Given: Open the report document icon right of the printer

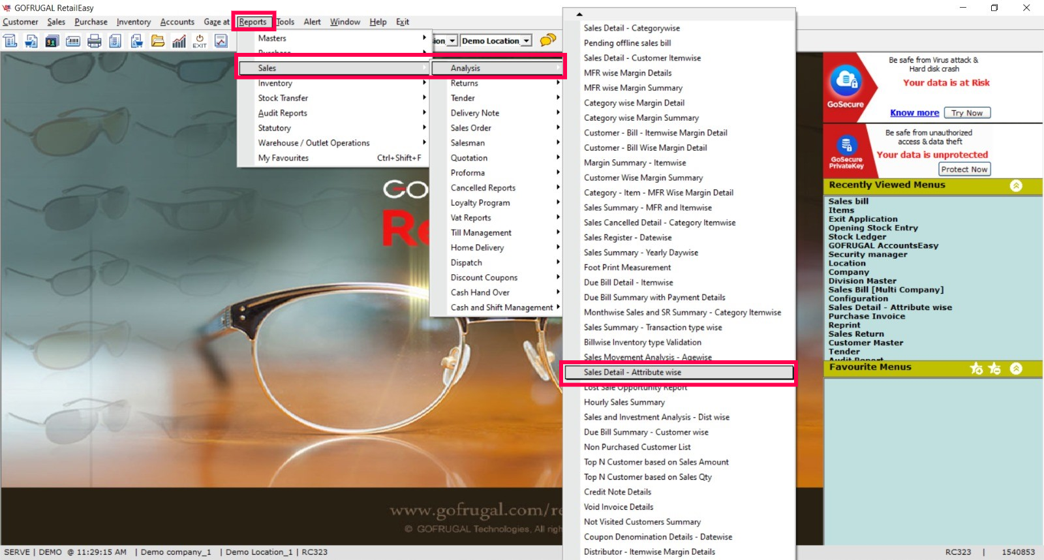Looking at the screenshot, I should tap(115, 41).
